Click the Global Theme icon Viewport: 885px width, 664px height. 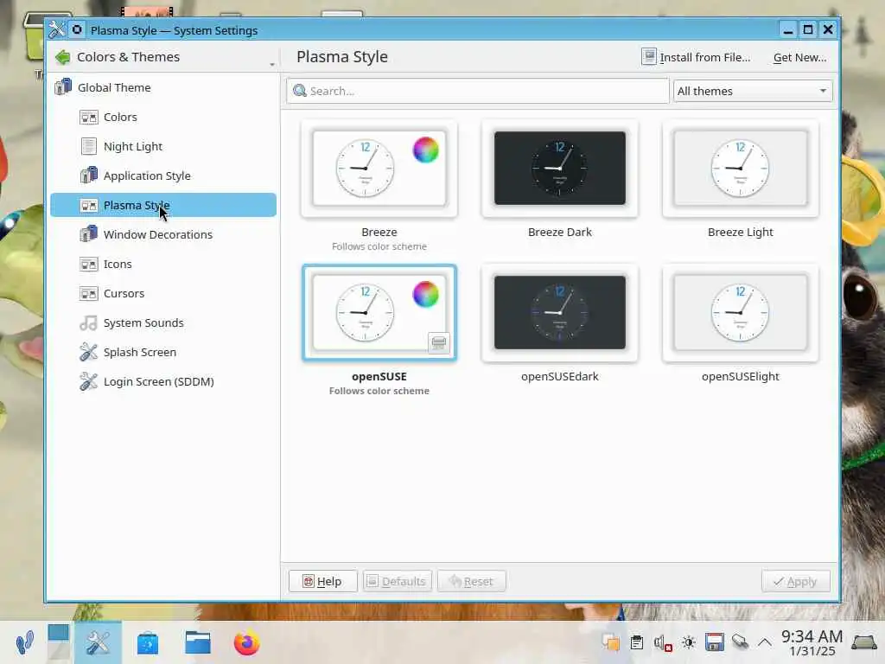pos(62,87)
